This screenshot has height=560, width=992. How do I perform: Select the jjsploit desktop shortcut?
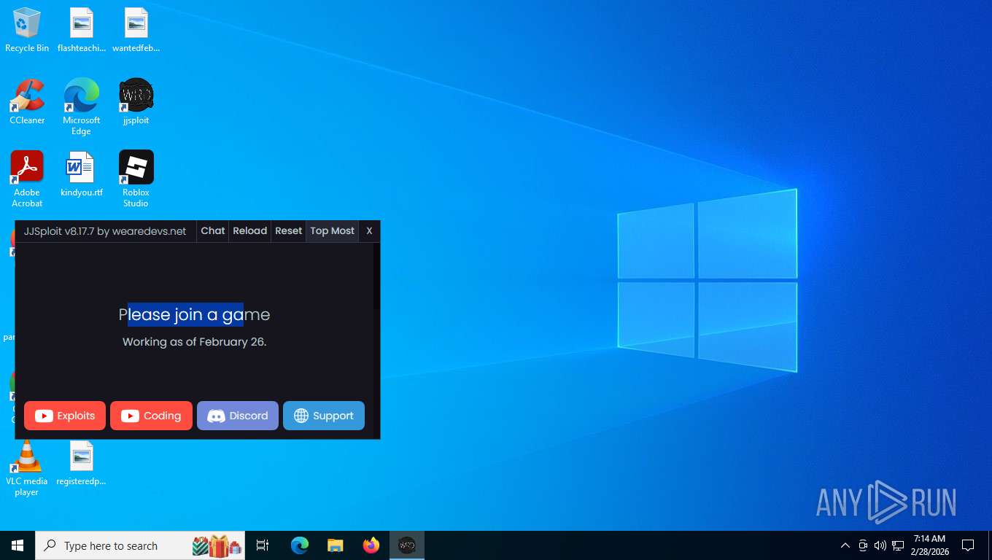(136, 102)
